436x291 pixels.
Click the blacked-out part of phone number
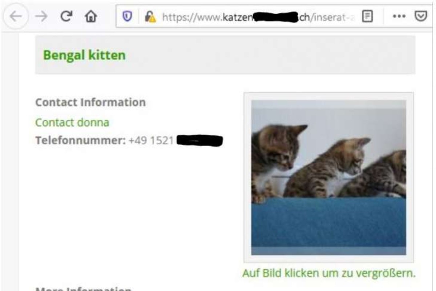(x=199, y=141)
